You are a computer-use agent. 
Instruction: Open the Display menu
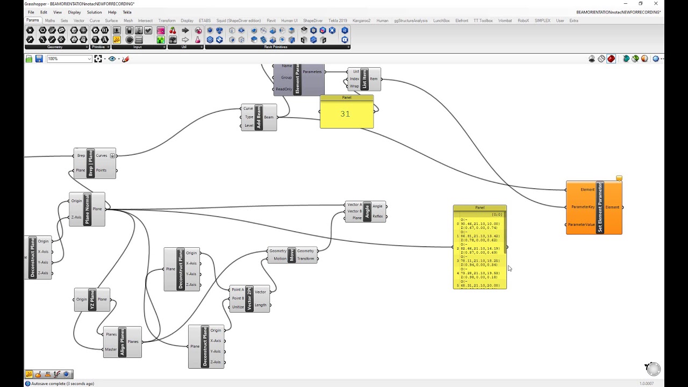(74, 12)
